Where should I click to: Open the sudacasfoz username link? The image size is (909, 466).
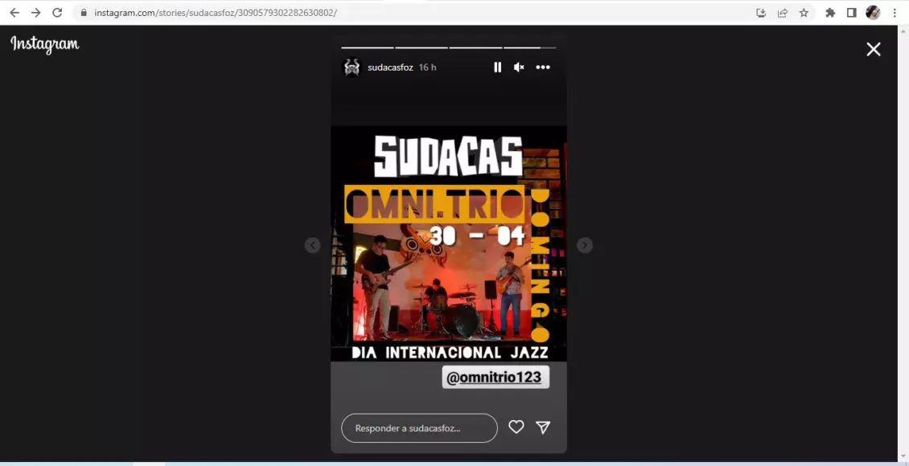tap(390, 67)
